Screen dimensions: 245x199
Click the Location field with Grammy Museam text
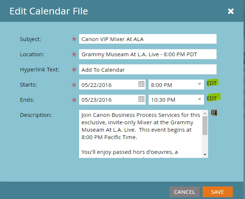tap(148, 54)
